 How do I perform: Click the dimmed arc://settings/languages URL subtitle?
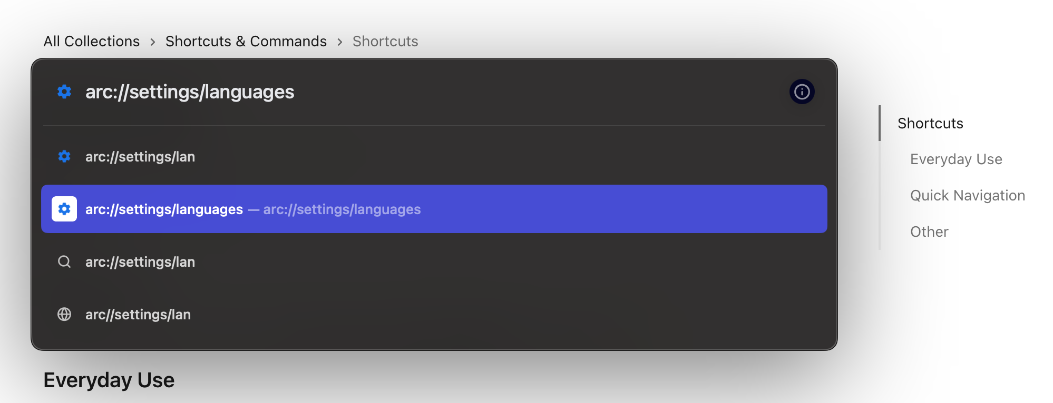click(342, 209)
